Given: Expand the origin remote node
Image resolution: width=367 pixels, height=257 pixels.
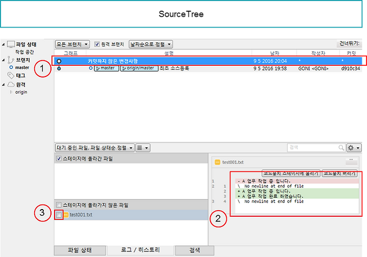Looking at the screenshot, I should click(x=11, y=92).
